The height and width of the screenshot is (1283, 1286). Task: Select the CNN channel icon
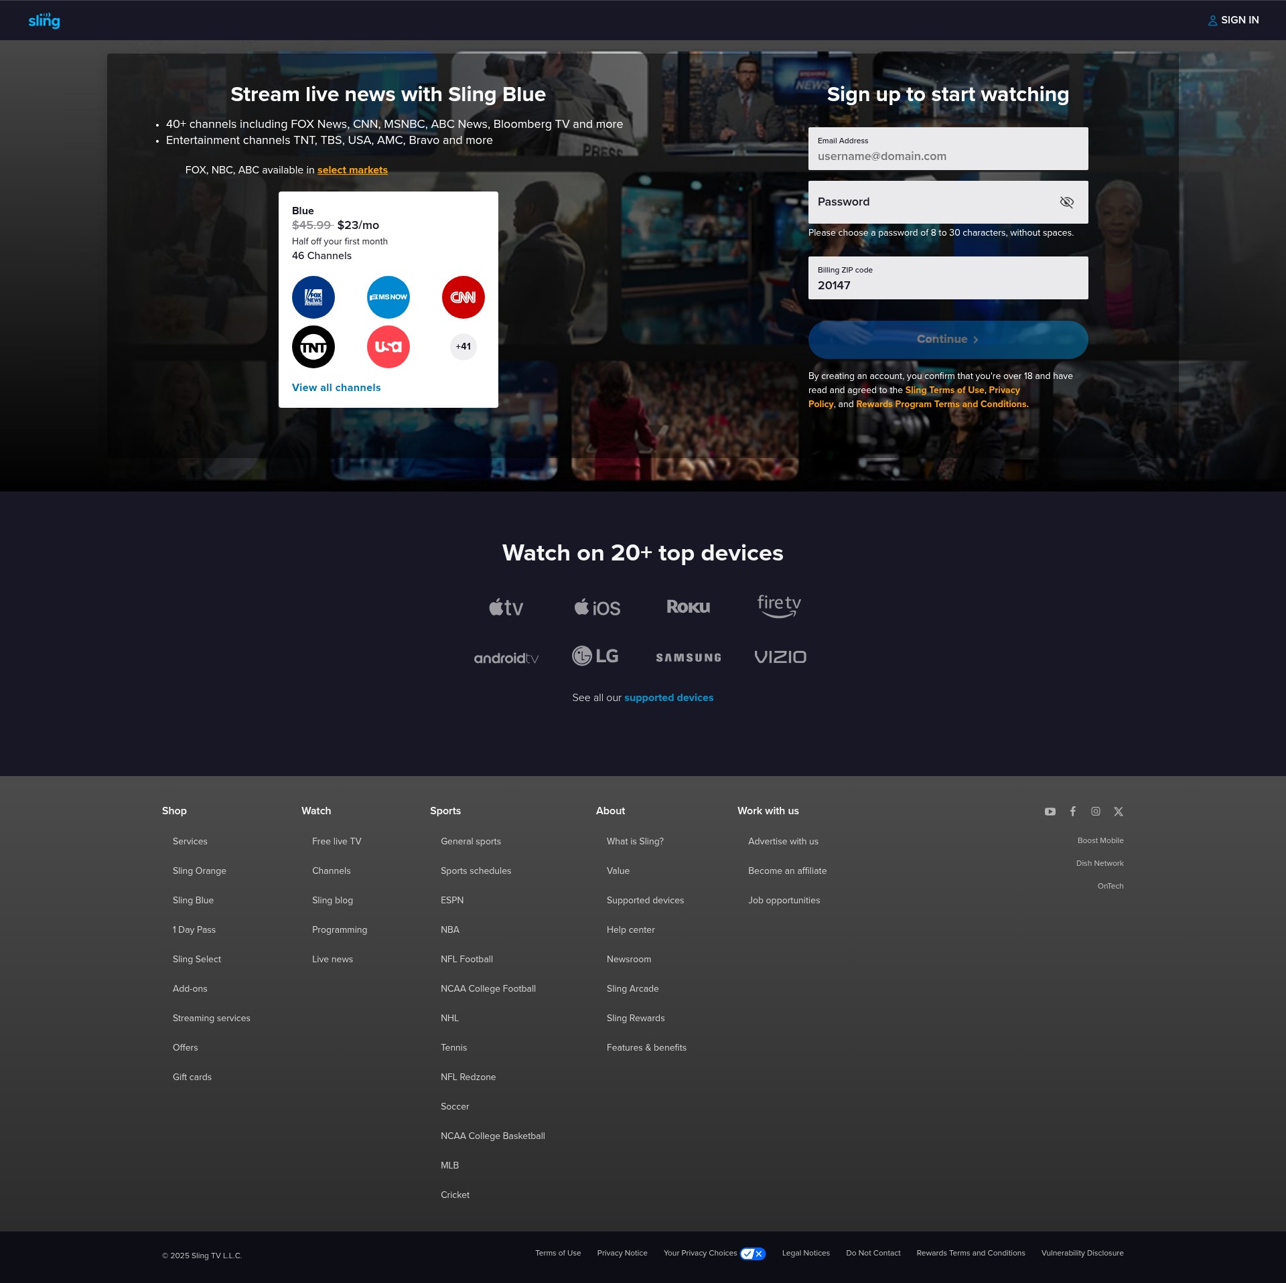click(463, 297)
